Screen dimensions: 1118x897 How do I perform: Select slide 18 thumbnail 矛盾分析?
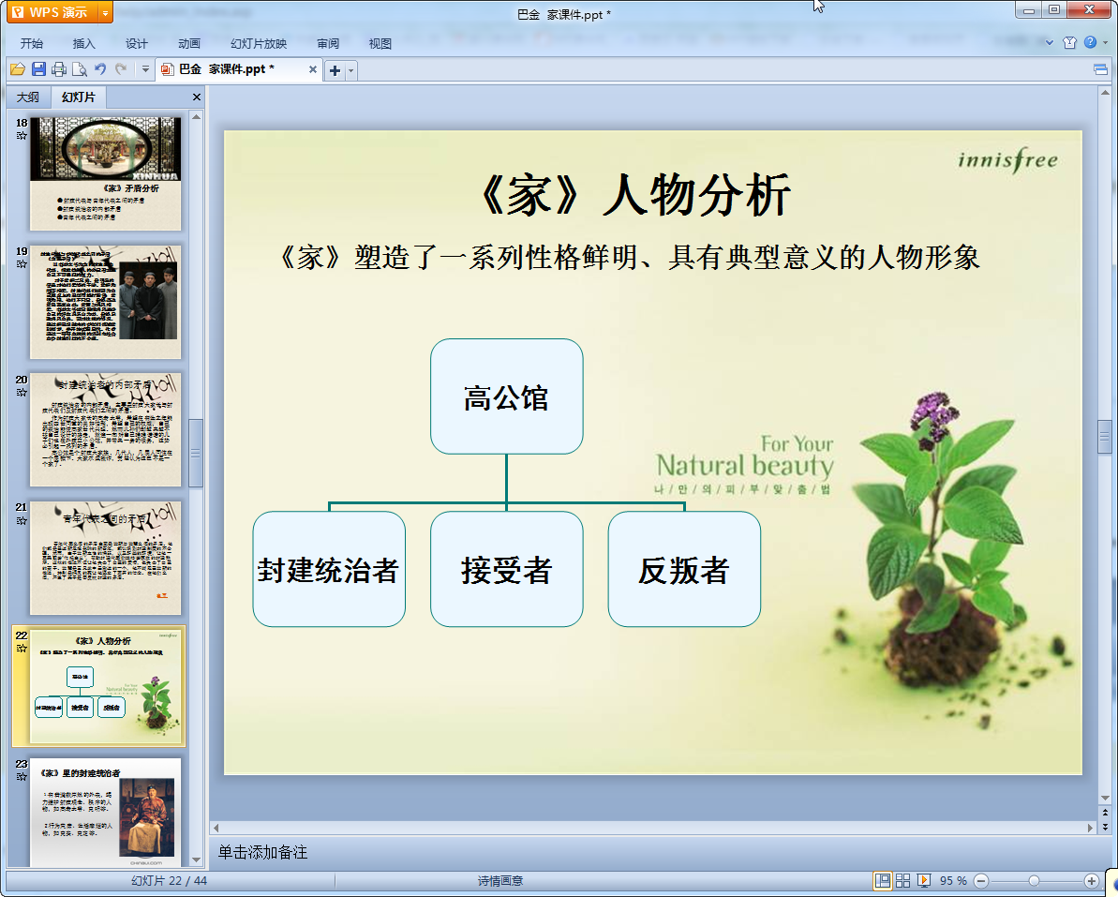coord(105,173)
